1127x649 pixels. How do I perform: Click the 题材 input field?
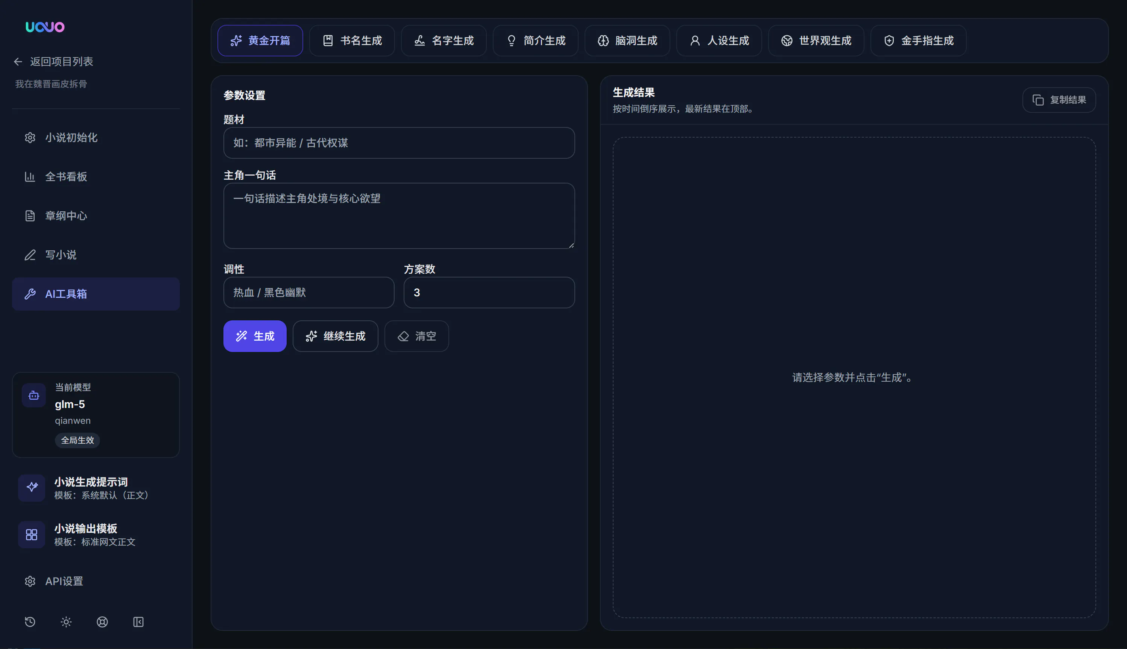[399, 143]
